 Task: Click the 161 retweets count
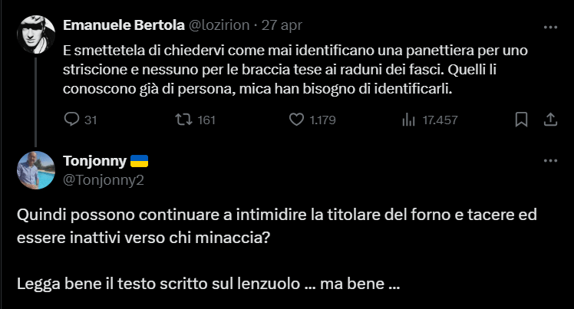coord(206,120)
